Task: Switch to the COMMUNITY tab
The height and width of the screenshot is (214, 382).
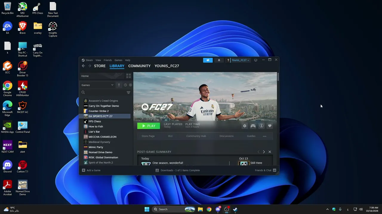Action: click(x=139, y=66)
